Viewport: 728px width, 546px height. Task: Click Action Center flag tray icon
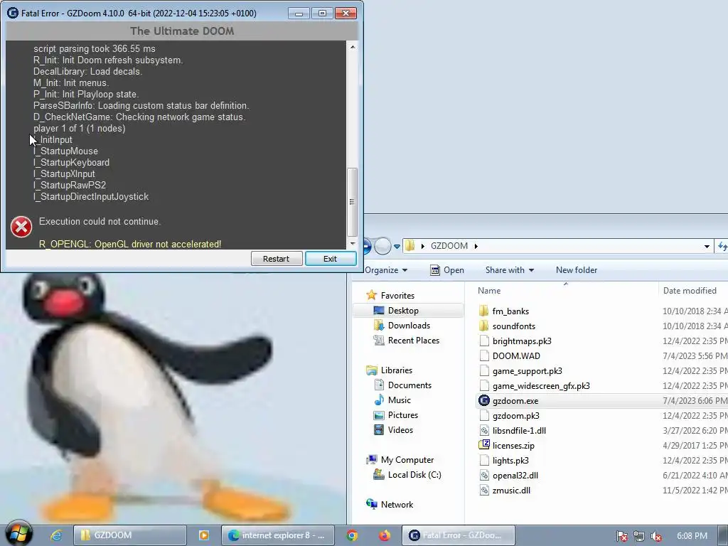(621, 536)
